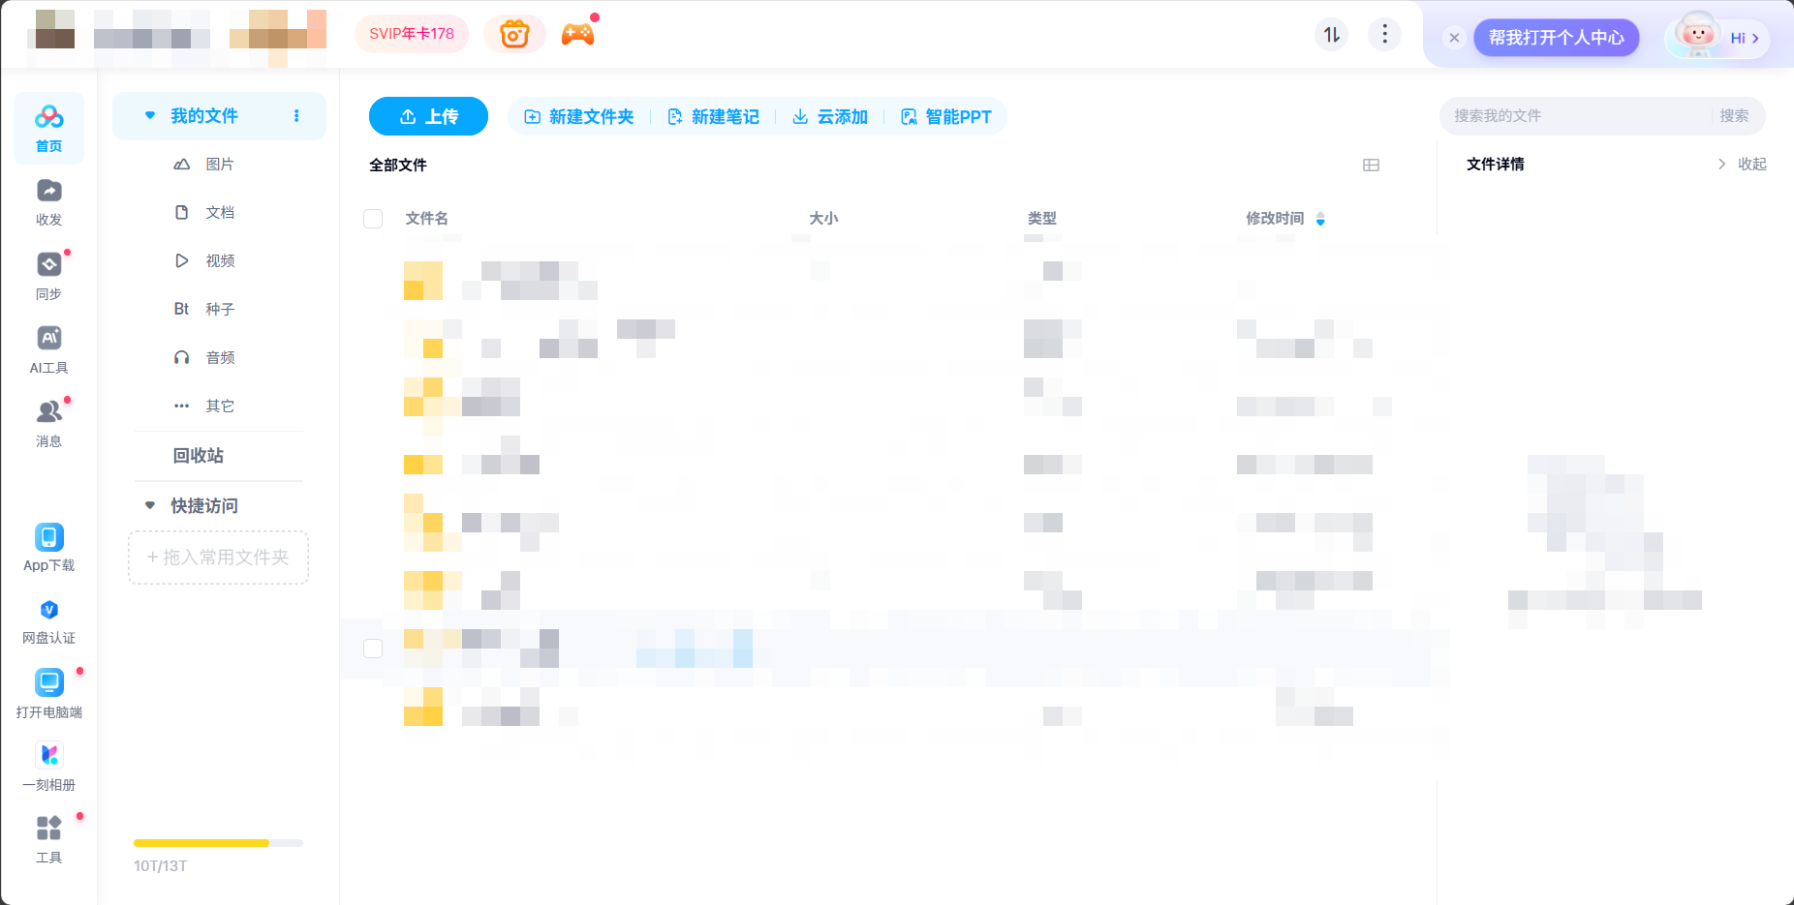This screenshot has width=1794, height=905.
Task: Collapse the 快捷访问 section arrow
Action: (150, 505)
